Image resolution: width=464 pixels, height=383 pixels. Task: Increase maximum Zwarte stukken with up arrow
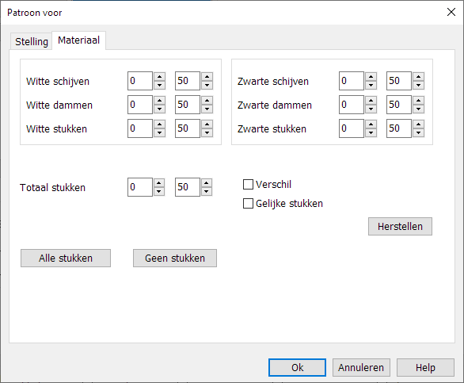tap(418, 124)
